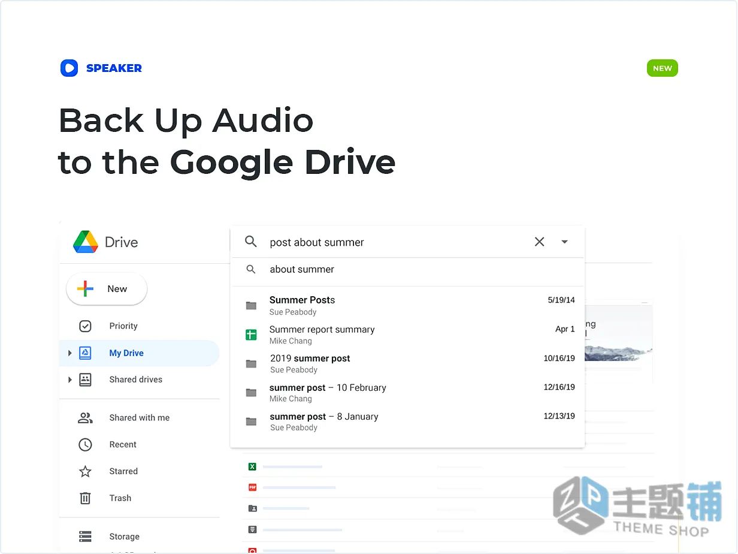Open Shared drives

click(x=136, y=380)
